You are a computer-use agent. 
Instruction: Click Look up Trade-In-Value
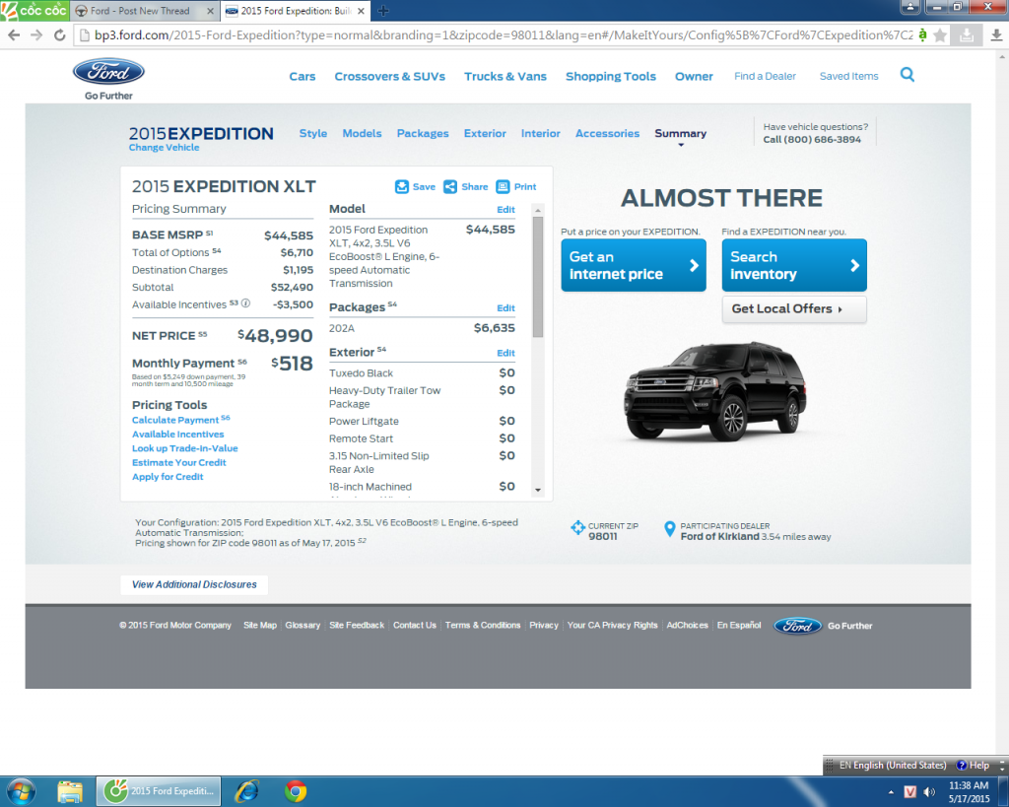tap(184, 448)
